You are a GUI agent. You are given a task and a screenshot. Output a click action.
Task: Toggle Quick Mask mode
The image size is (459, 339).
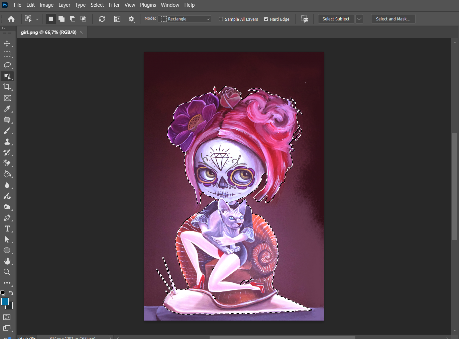[x=7, y=317]
